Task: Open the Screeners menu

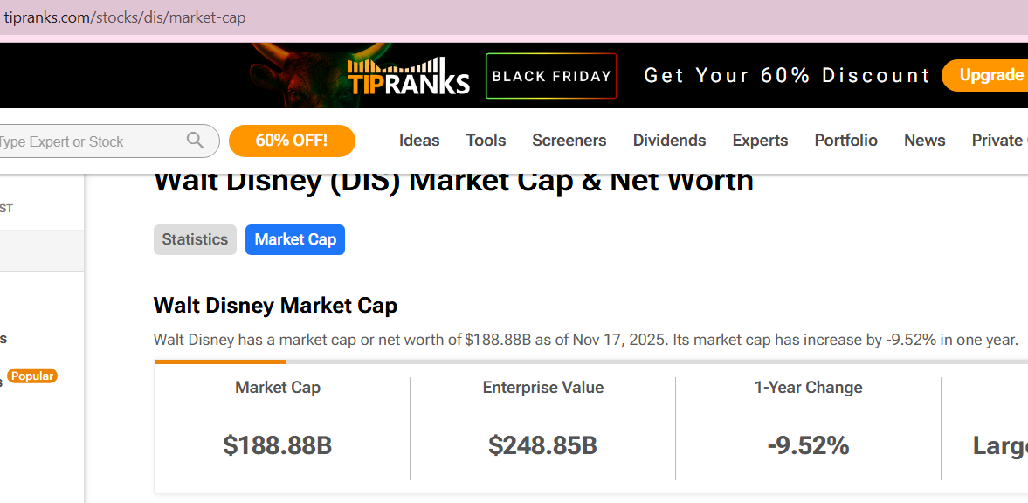Action: click(569, 141)
